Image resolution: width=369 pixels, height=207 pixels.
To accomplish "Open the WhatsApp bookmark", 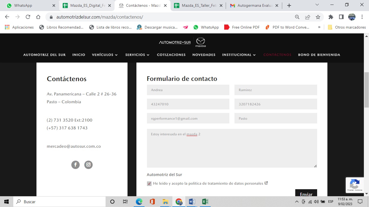I will click(206, 27).
